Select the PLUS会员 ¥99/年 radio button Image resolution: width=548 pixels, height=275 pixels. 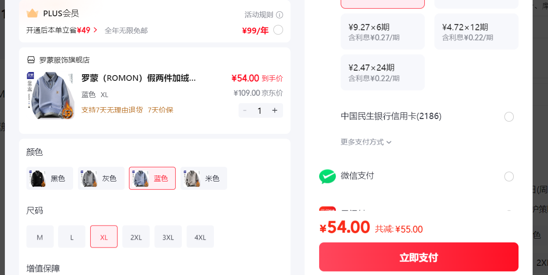pyautogui.click(x=278, y=30)
